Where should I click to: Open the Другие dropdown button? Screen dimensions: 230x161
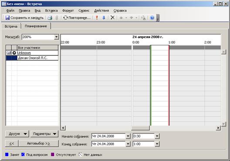[x=17, y=134]
